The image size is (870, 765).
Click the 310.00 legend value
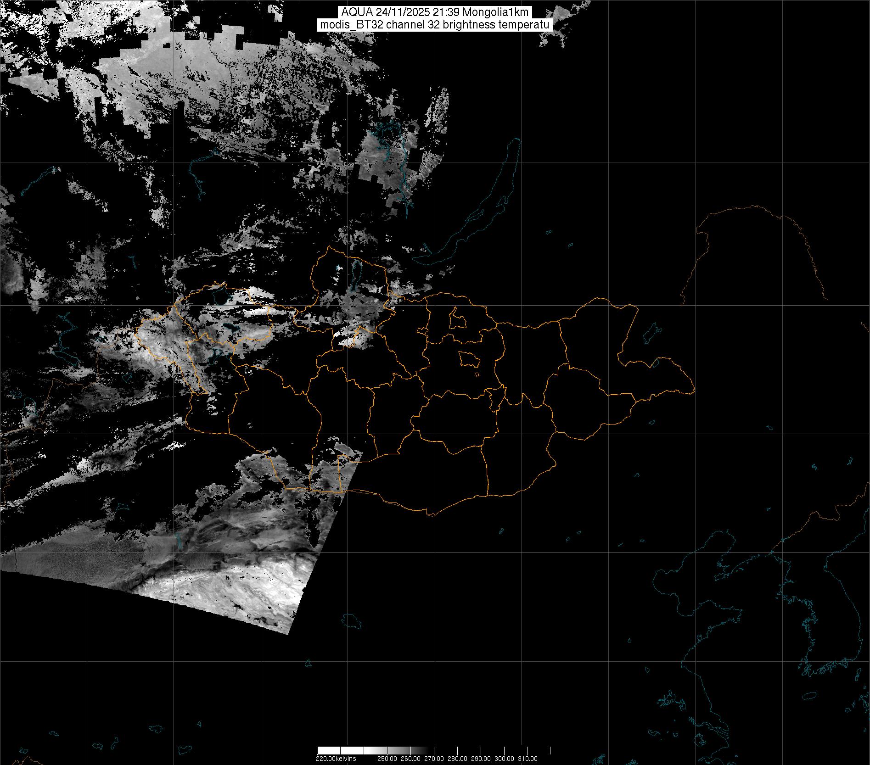click(528, 759)
